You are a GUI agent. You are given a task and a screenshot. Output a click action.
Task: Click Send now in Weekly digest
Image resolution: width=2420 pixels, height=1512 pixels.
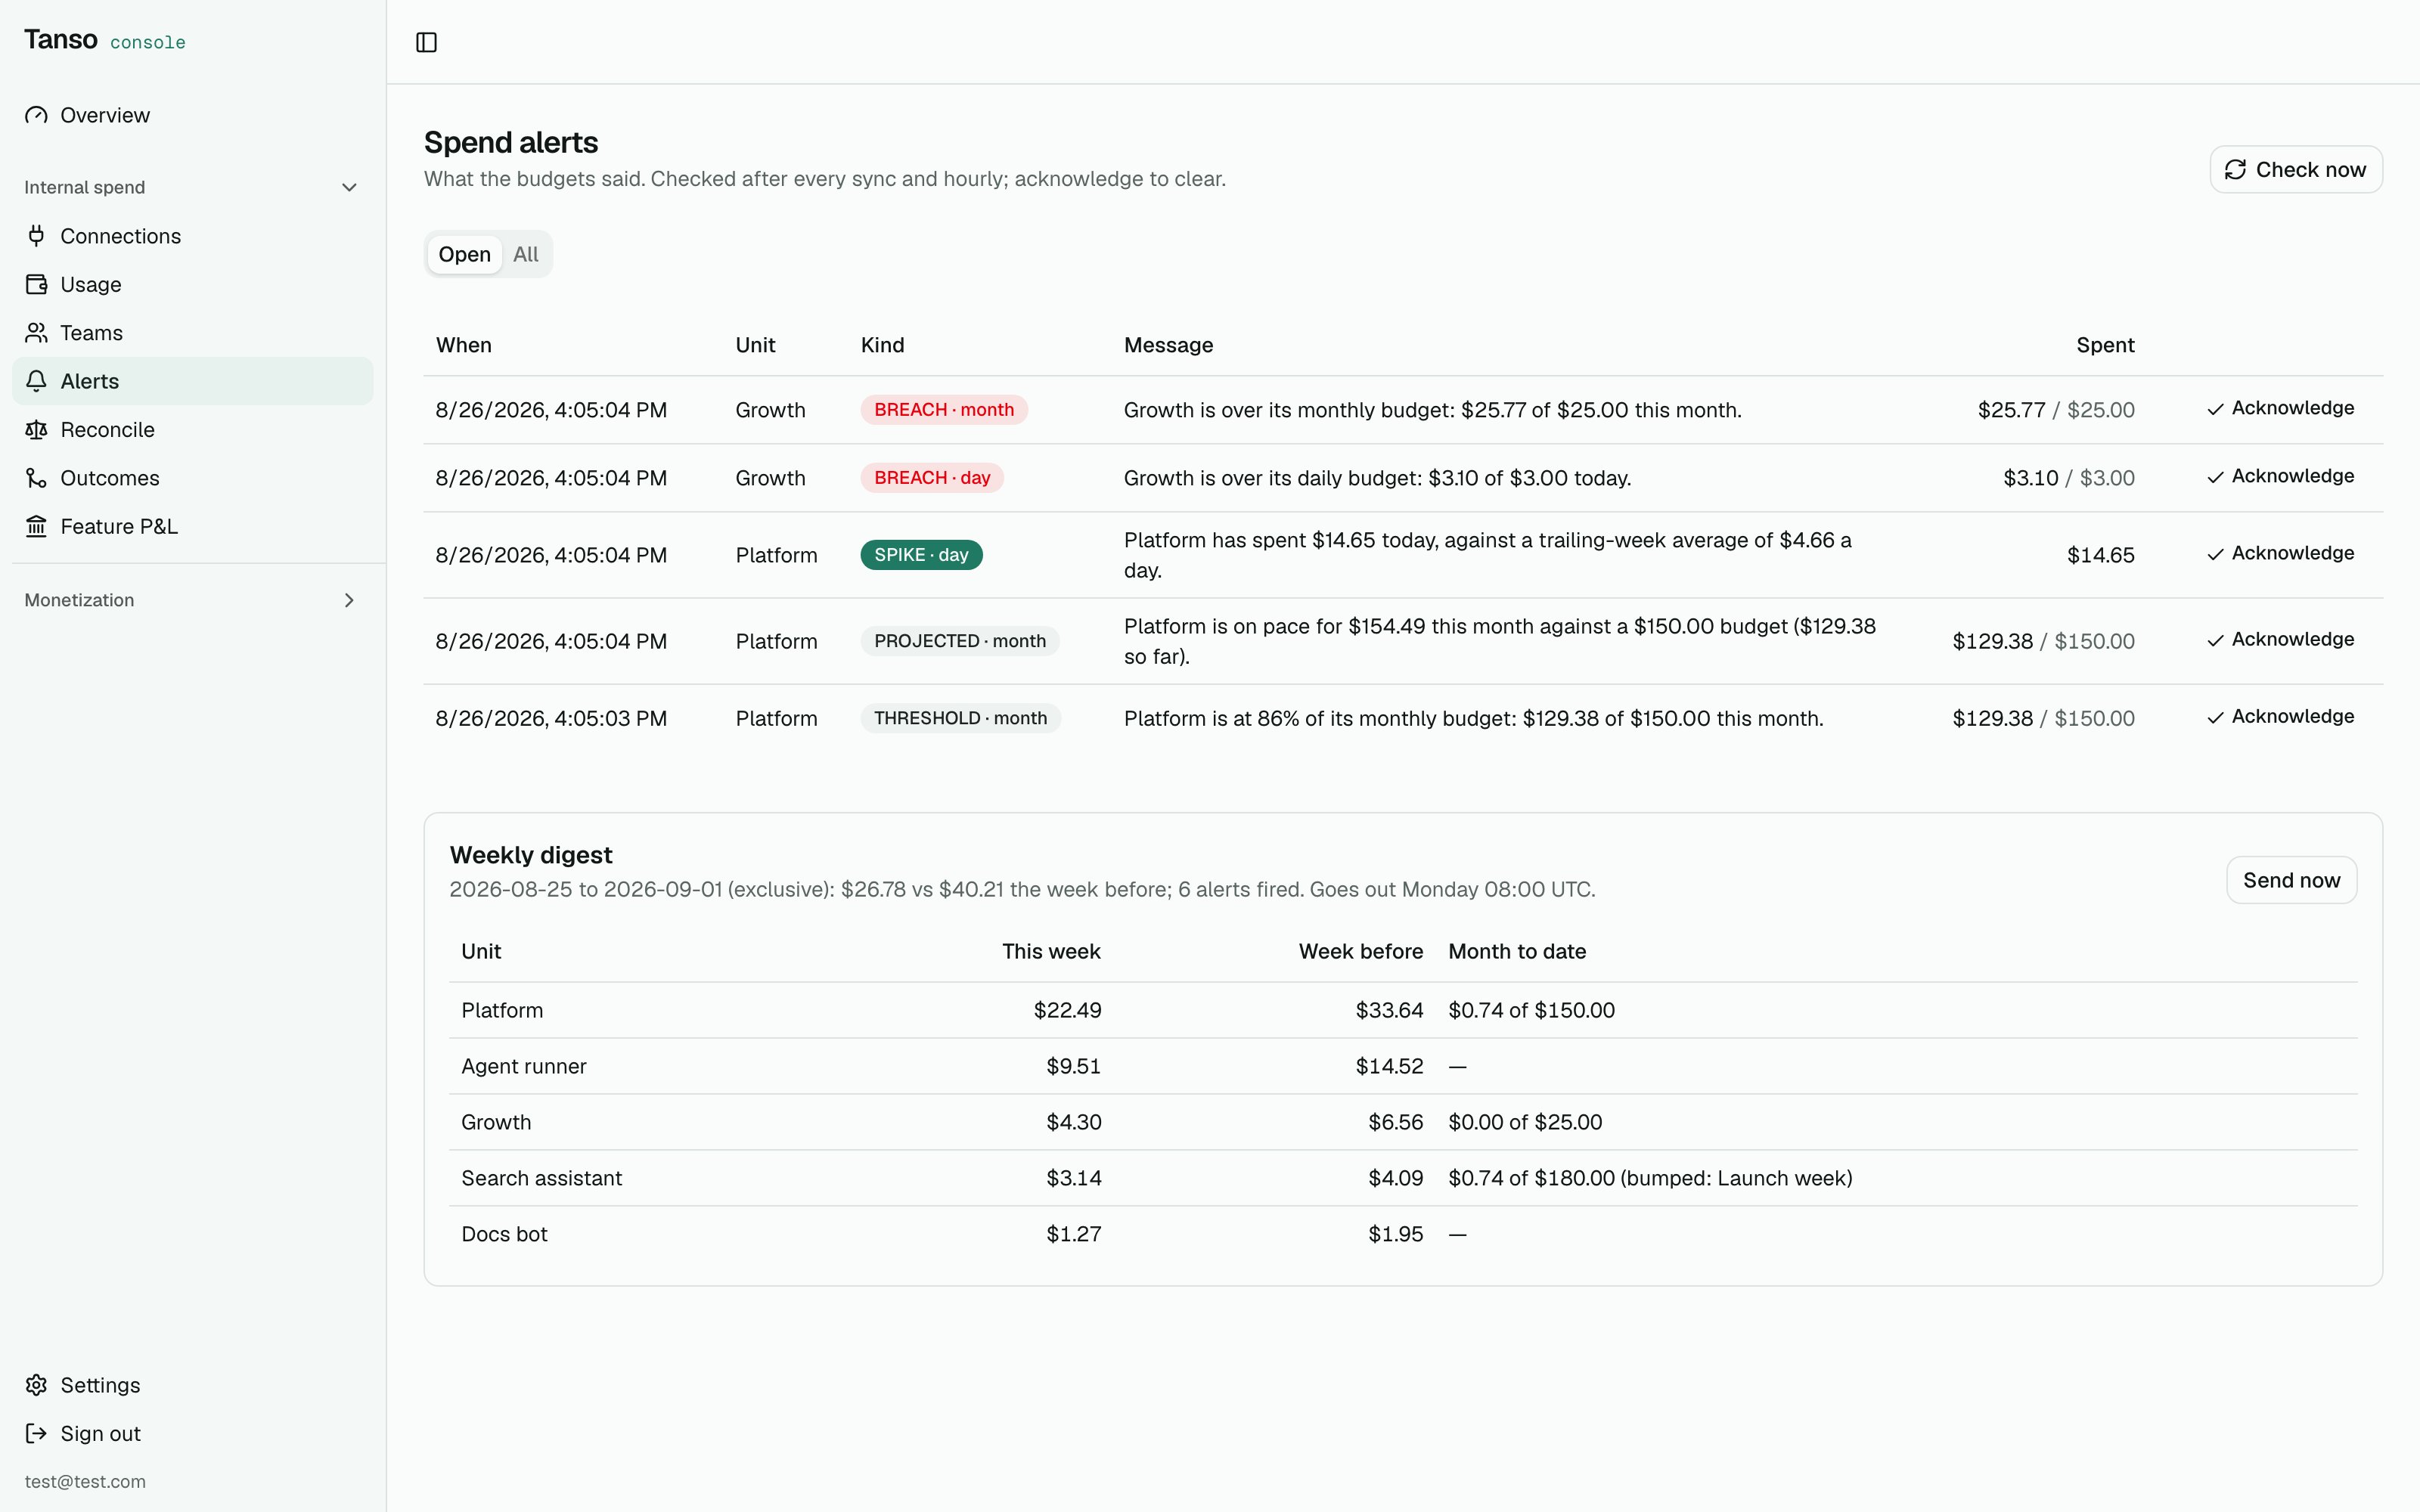(x=2291, y=880)
